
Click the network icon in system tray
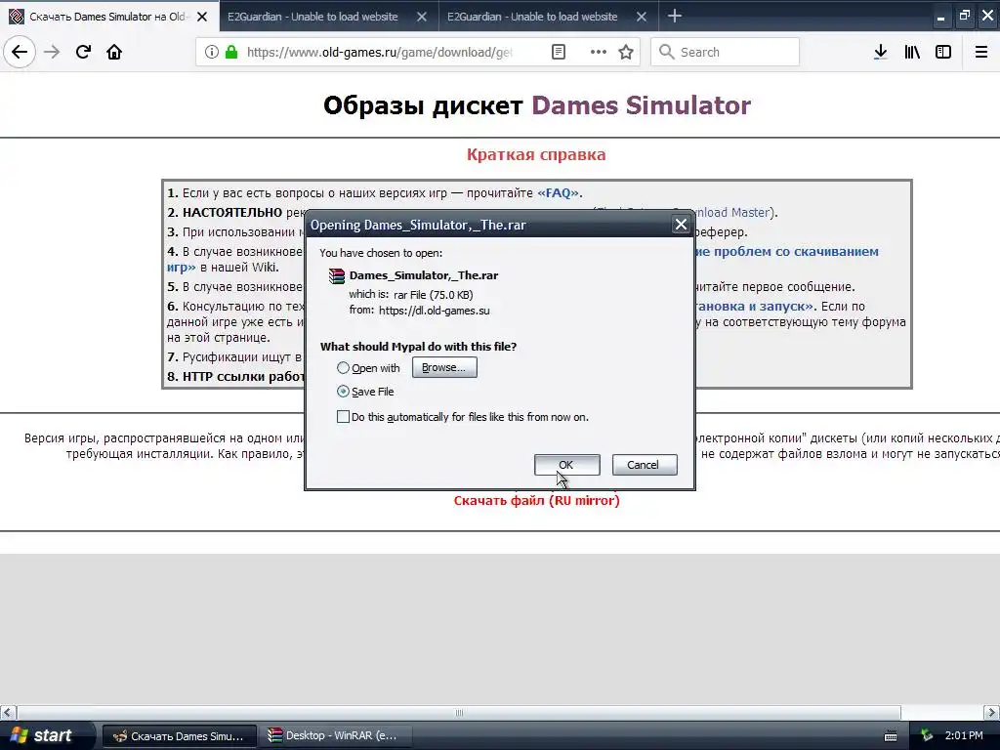[x=926, y=735]
